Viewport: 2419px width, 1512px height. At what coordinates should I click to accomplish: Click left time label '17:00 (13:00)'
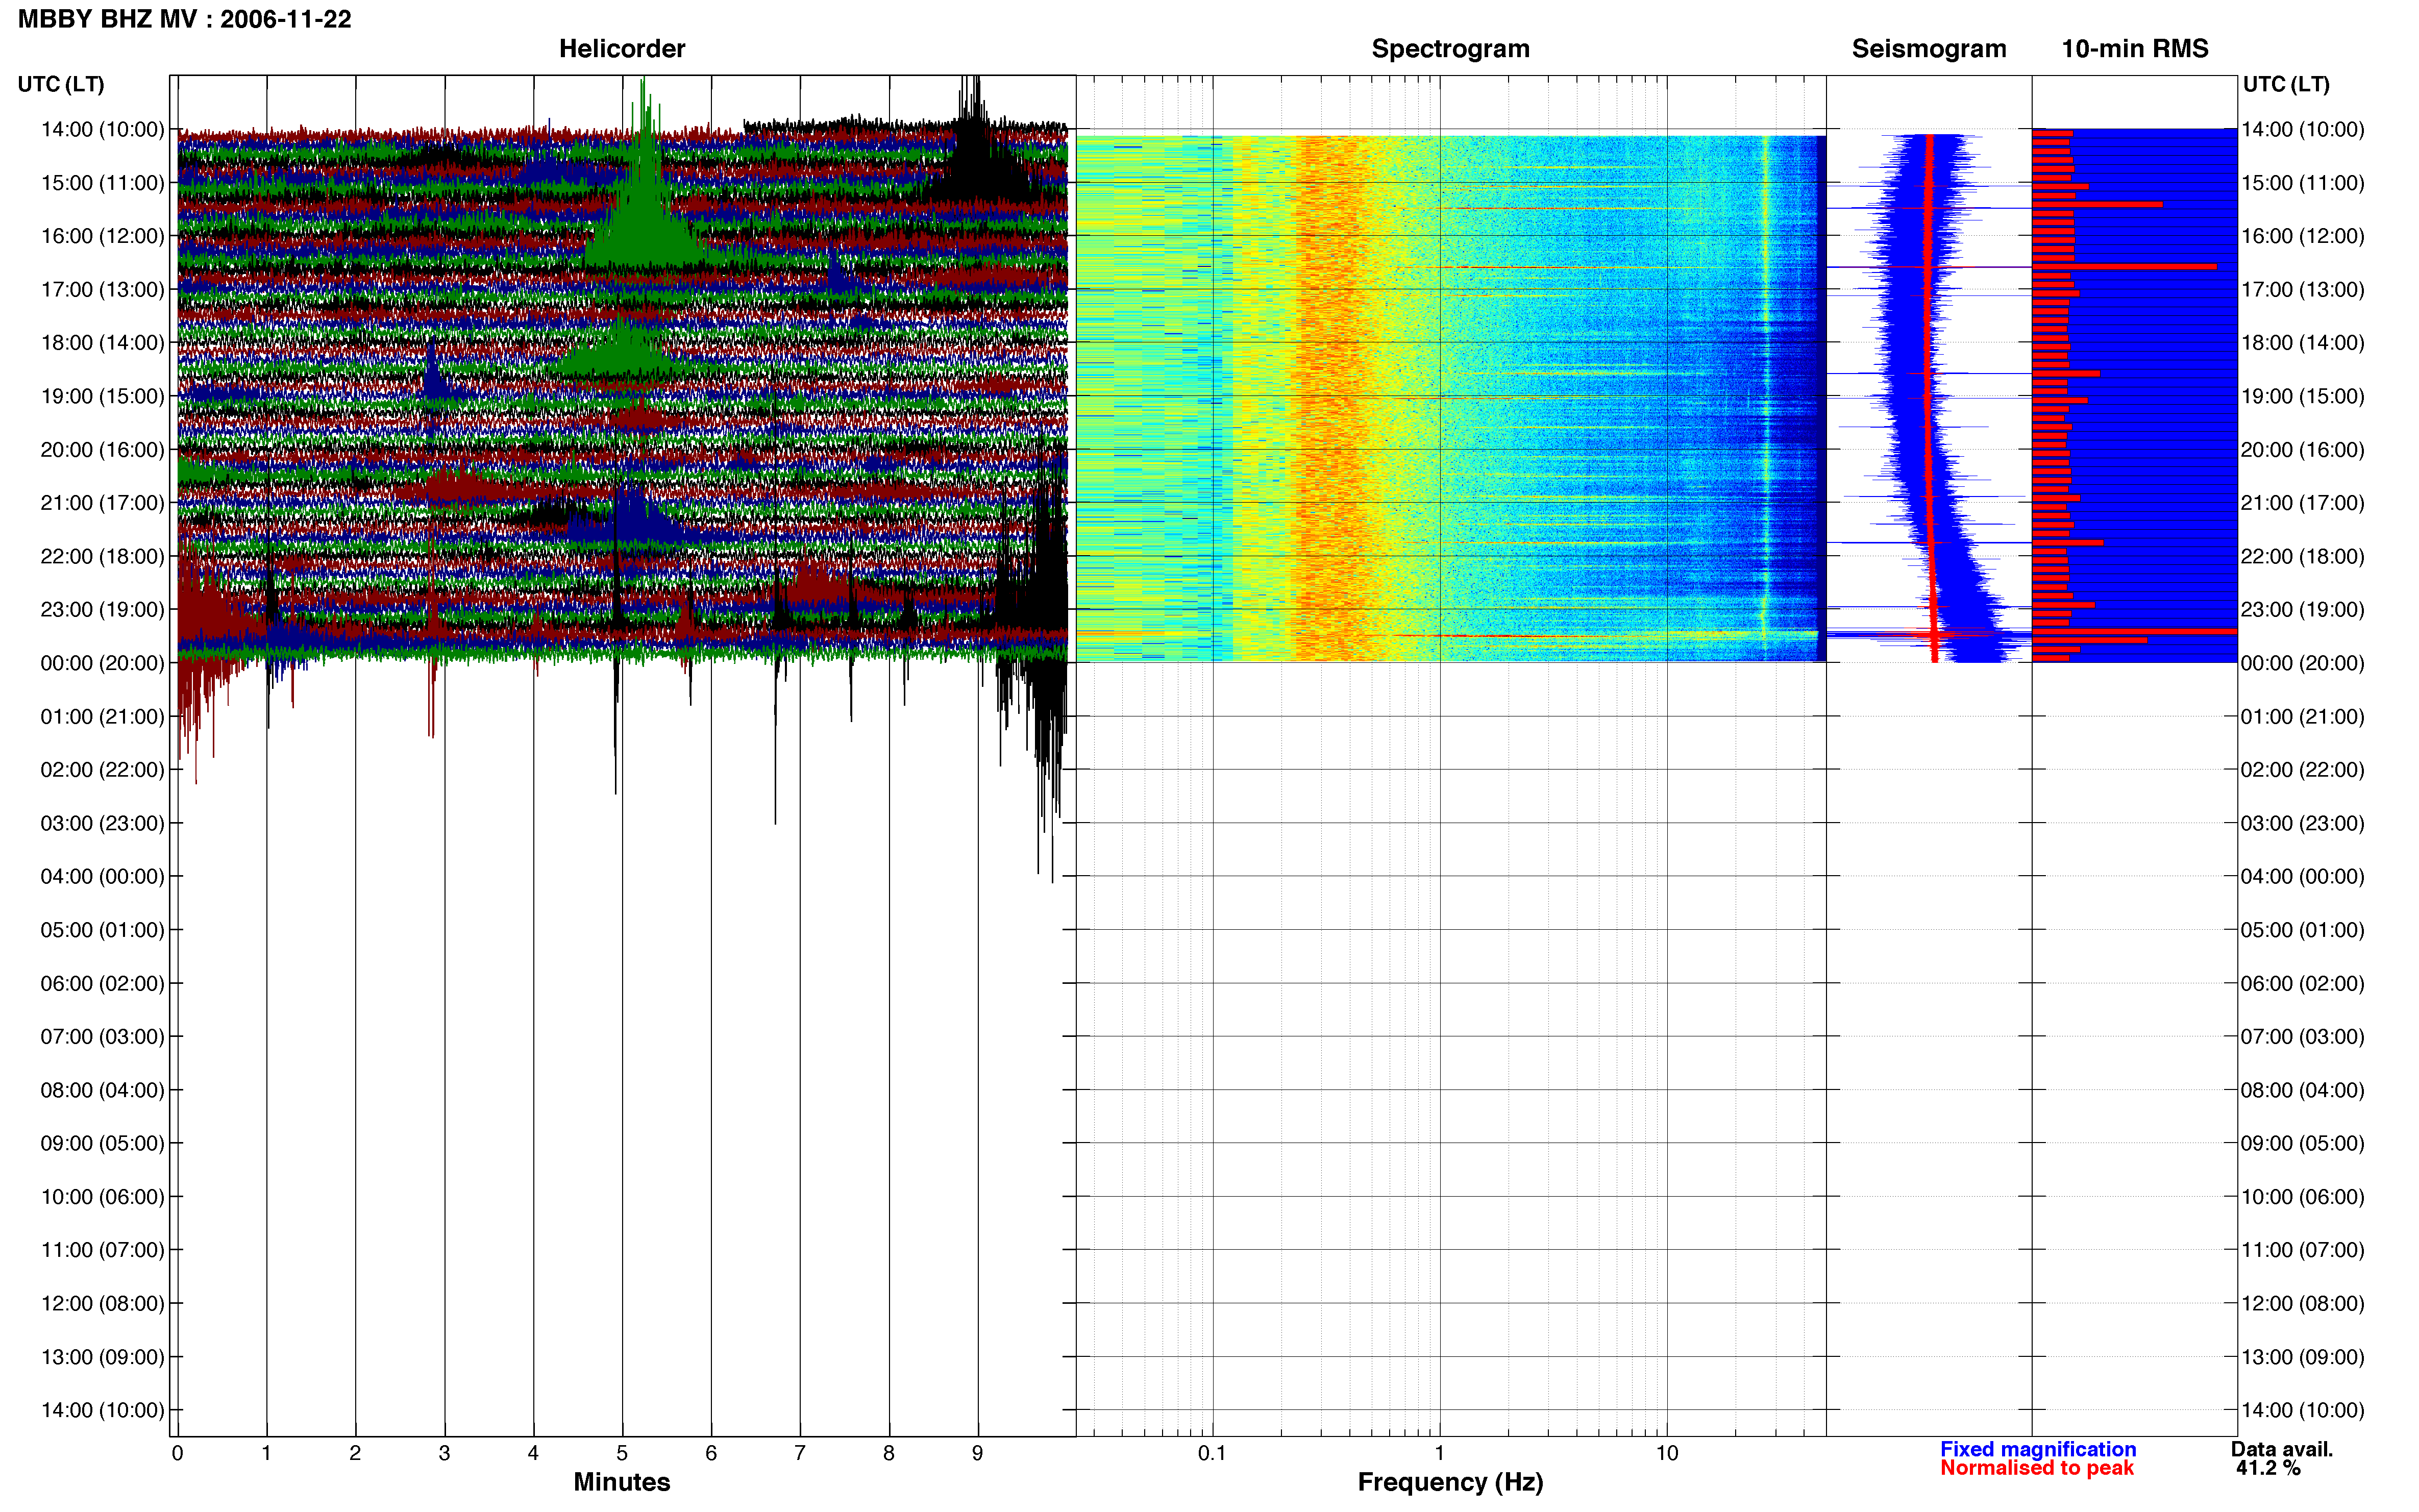point(102,289)
